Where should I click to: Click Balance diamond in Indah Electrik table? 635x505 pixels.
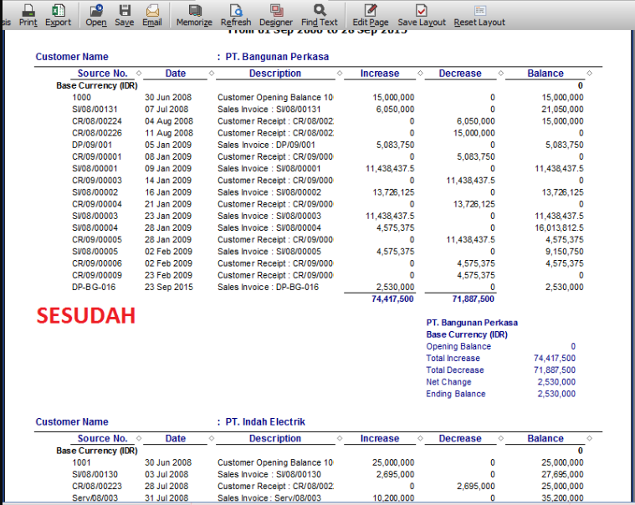(590, 438)
